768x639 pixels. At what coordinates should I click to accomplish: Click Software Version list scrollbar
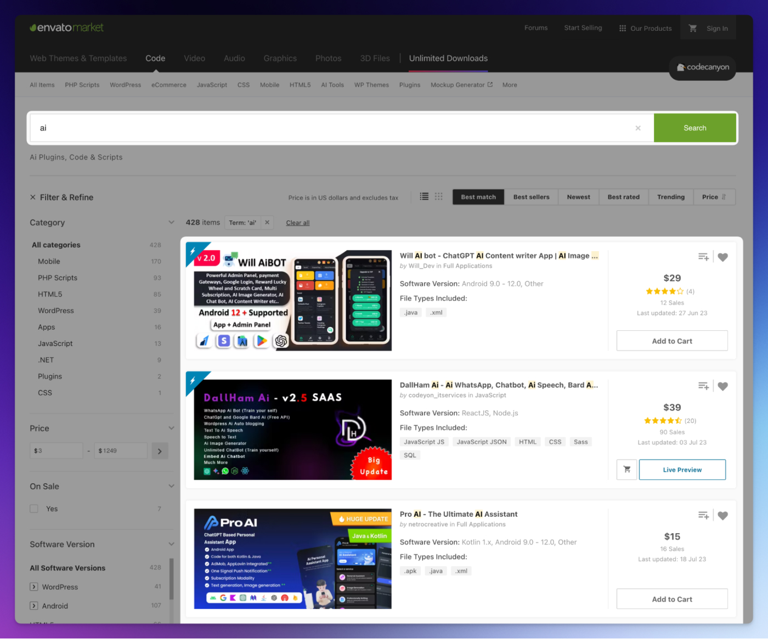point(171,579)
